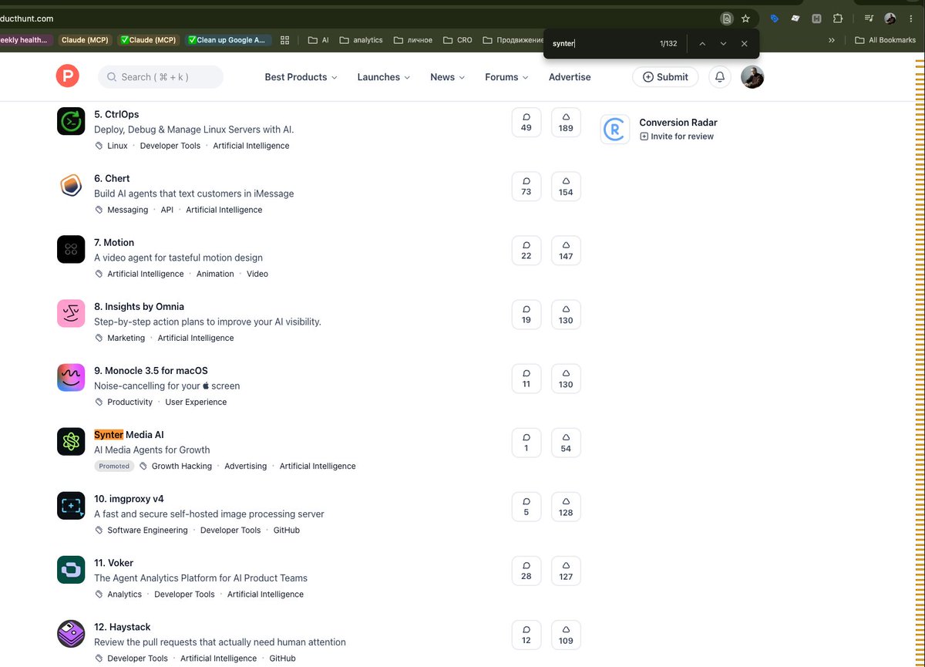Open the All Bookmarks folder

point(886,40)
